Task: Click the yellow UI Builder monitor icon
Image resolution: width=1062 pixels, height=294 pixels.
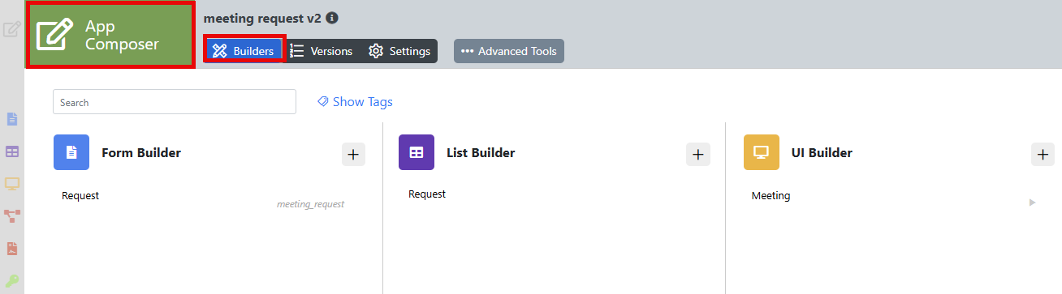Action: [762, 152]
